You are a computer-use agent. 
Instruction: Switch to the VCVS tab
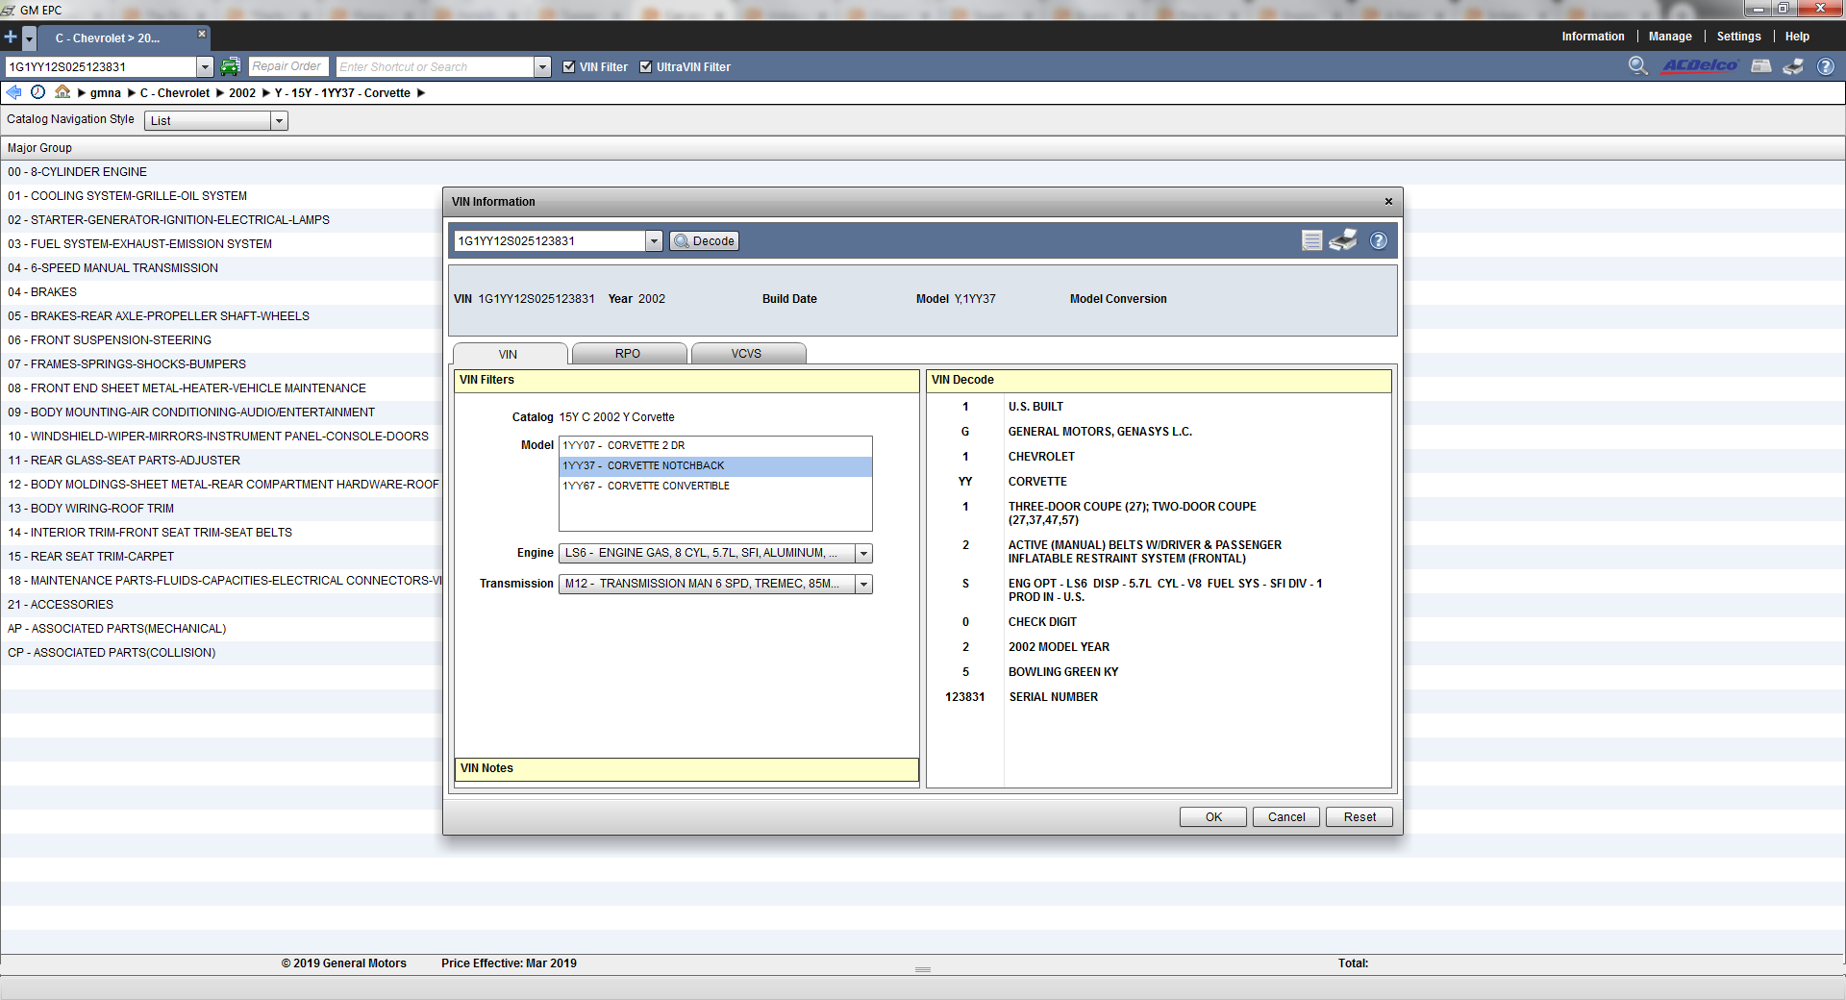(747, 354)
